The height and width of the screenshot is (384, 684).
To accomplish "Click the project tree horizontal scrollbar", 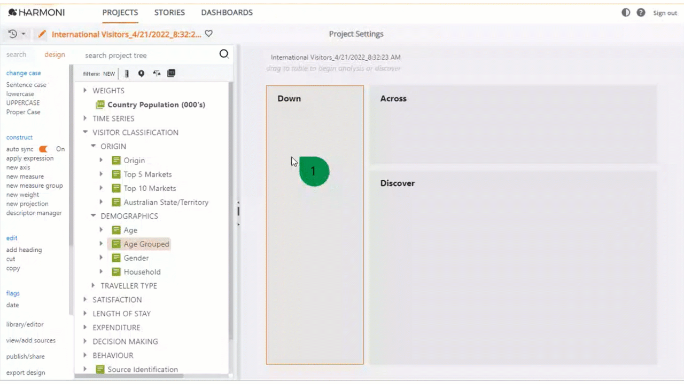I will (x=129, y=376).
